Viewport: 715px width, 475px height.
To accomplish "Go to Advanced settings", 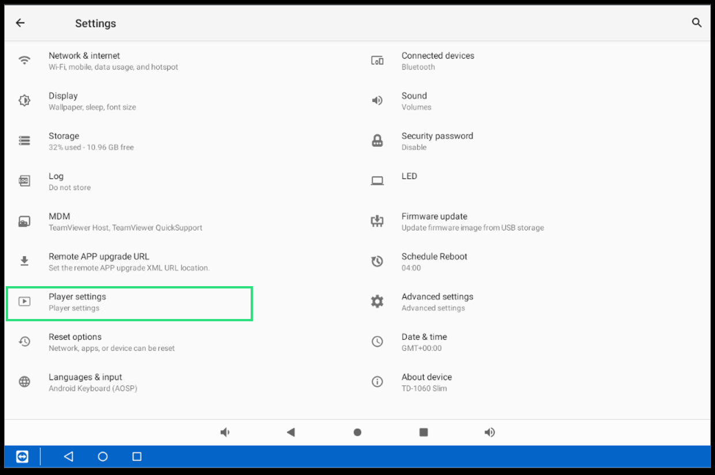I will 437,302.
